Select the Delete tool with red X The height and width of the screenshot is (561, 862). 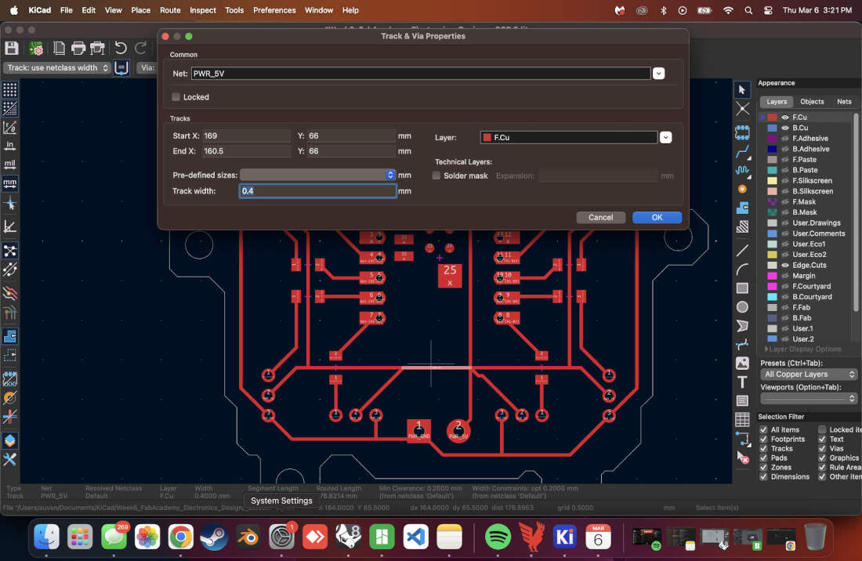point(742,457)
